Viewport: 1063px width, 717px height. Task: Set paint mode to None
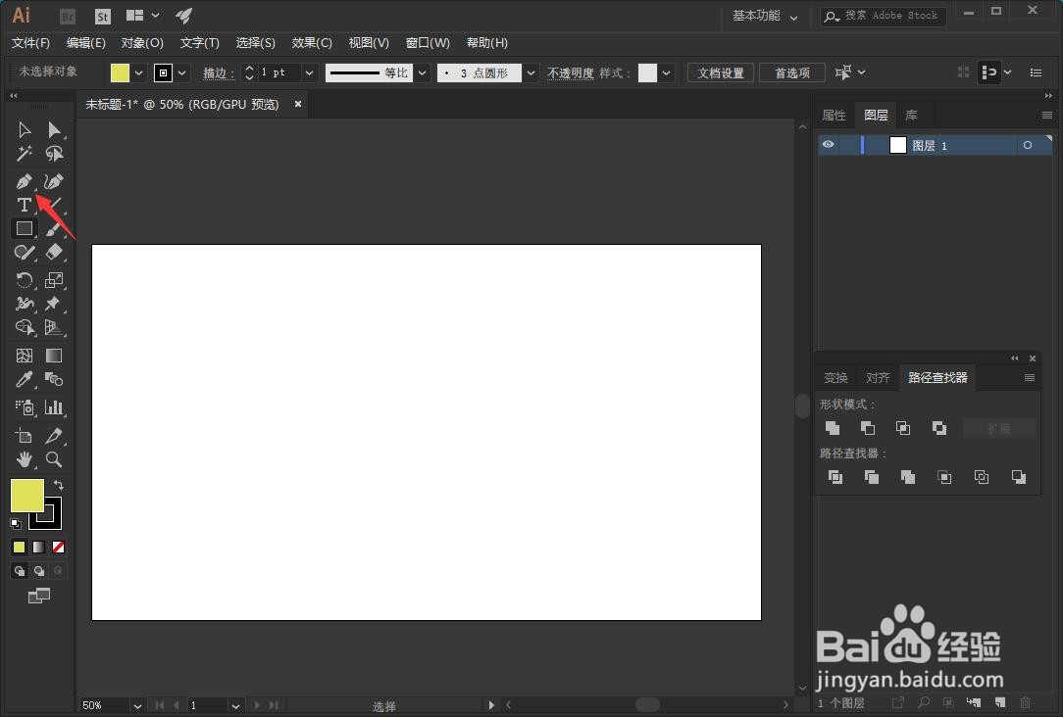point(58,548)
